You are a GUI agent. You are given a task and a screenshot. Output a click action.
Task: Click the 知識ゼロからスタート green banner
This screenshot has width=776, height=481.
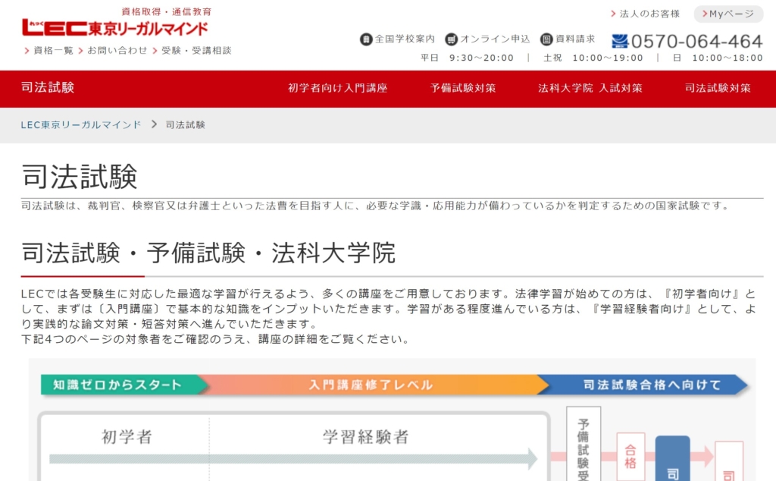[124, 385]
